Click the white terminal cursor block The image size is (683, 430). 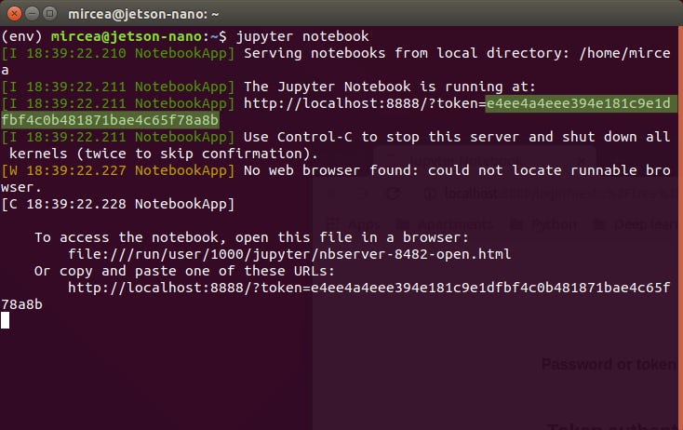[x=6, y=321]
